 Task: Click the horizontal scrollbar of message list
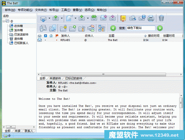(x=104, y=74)
